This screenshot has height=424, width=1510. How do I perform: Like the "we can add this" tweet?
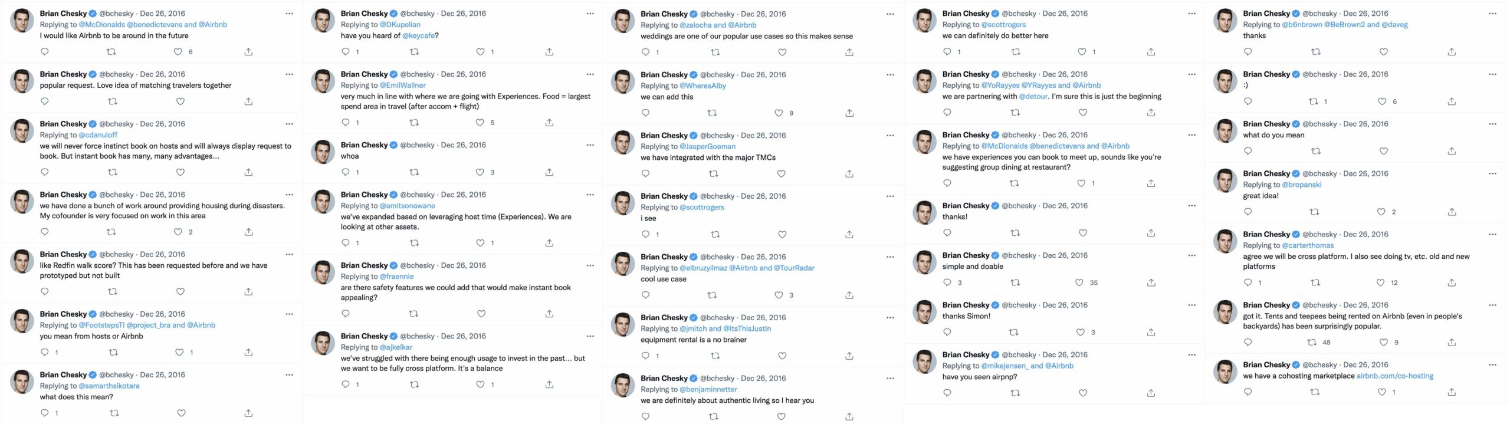tap(779, 113)
